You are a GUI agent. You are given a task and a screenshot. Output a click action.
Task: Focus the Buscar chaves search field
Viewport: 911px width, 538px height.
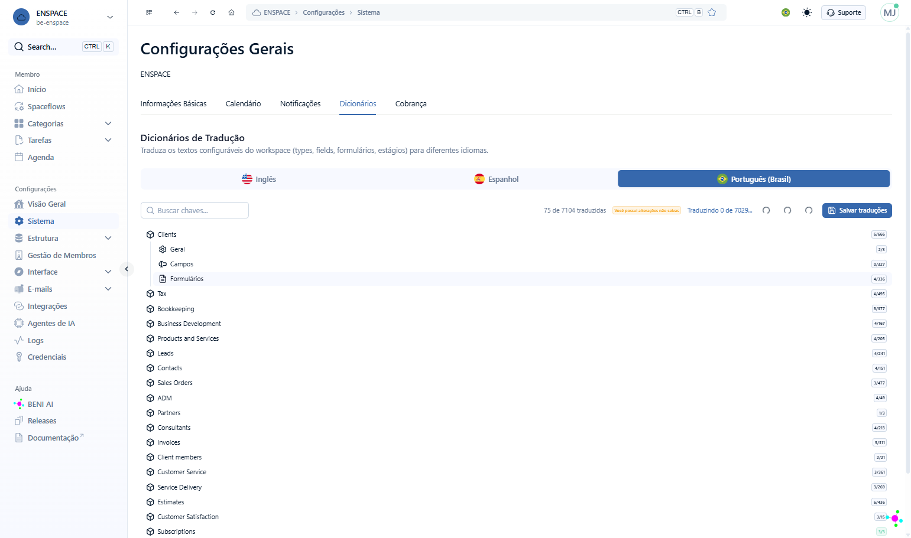tap(194, 211)
